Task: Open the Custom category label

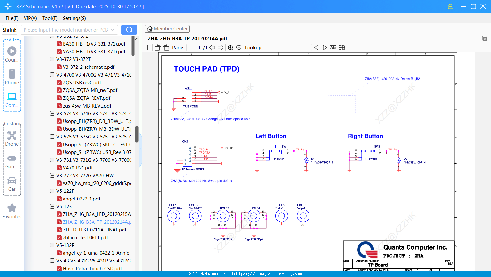Action: (x=12, y=124)
